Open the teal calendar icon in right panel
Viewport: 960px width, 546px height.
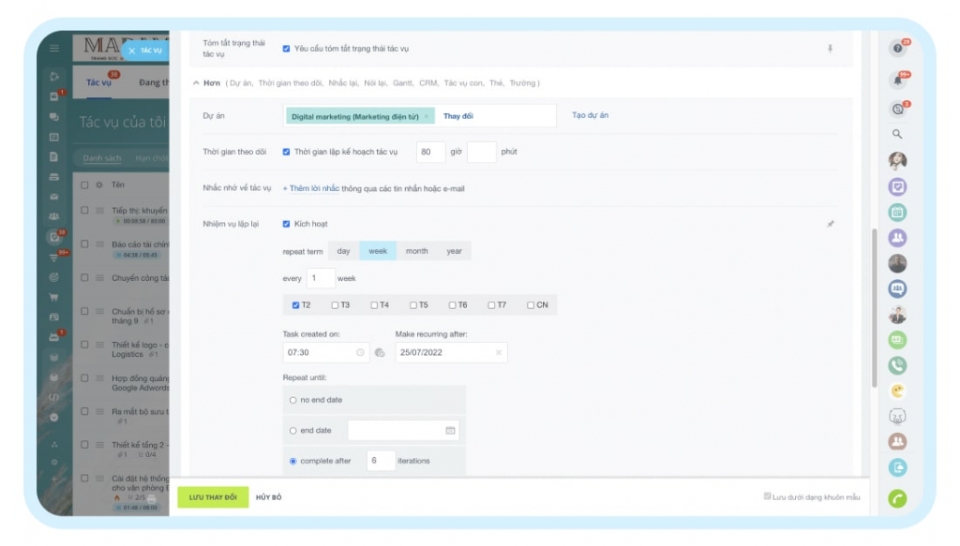(897, 213)
